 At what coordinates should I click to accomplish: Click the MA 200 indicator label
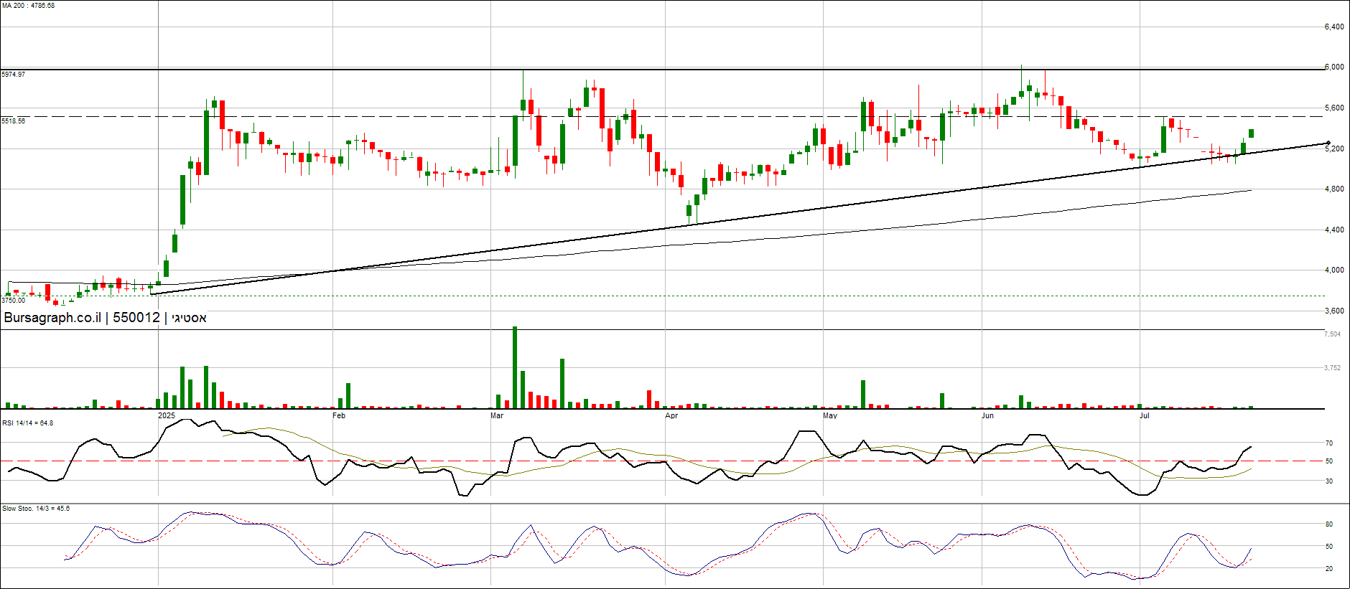pyautogui.click(x=28, y=6)
